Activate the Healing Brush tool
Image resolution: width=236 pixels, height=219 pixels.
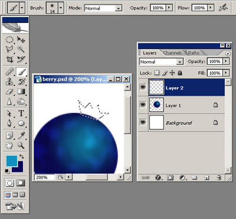(x=9, y=72)
